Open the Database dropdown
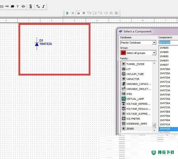The width and height of the screenshot is (178, 159). click(x=154, y=43)
